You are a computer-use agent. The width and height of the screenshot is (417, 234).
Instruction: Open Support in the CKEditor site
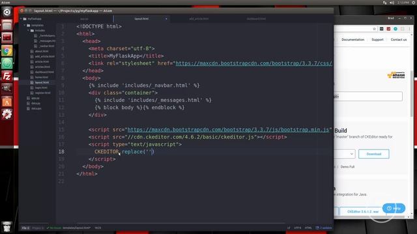pyautogui.click(x=377, y=40)
